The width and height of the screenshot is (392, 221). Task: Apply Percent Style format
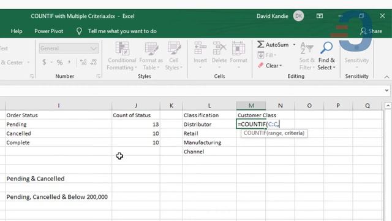(59, 62)
